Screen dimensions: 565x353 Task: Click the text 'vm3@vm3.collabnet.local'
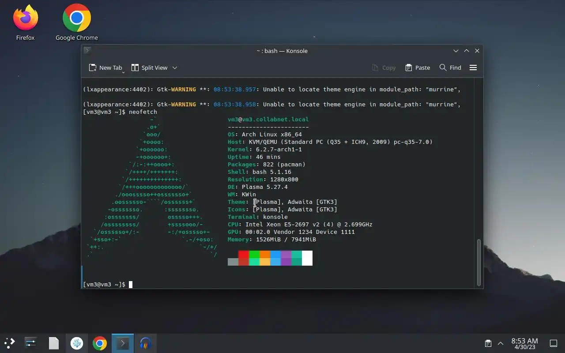tap(268, 120)
